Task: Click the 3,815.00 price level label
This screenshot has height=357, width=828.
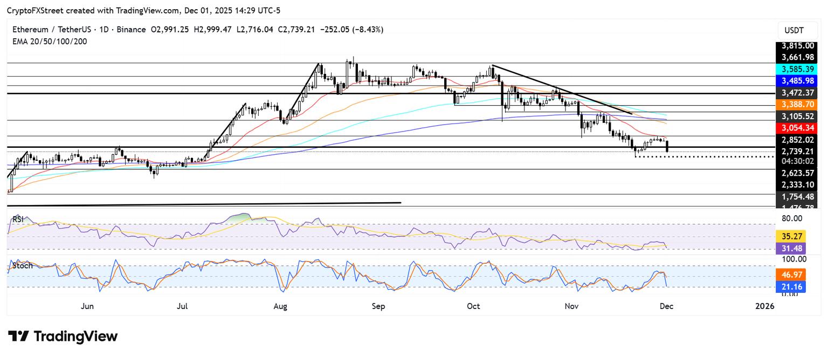Action: [796, 46]
